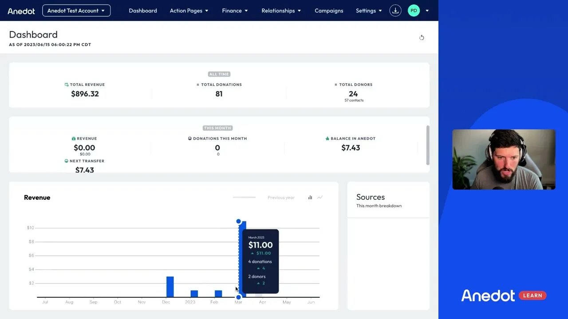Screen dimensions: 568x319
Task: Click the This month breakdown text
Action: pos(379,206)
